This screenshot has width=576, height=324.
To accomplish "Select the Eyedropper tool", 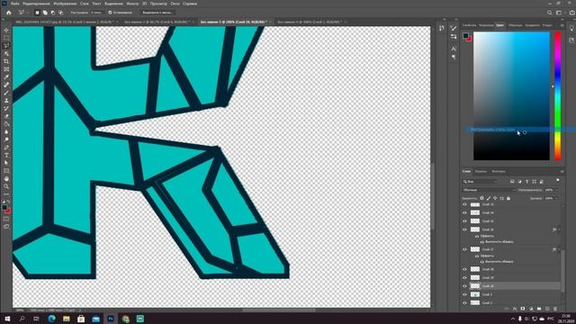I will (6, 76).
